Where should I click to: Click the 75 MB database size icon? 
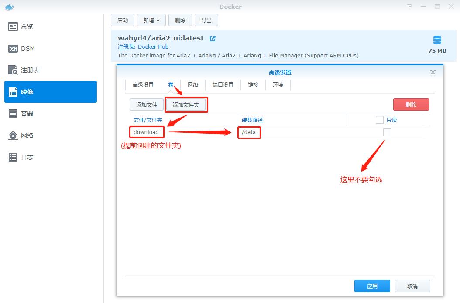pos(437,40)
